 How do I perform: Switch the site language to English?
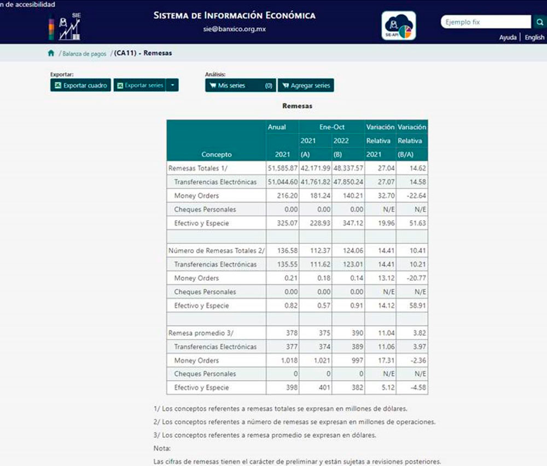pyautogui.click(x=534, y=37)
